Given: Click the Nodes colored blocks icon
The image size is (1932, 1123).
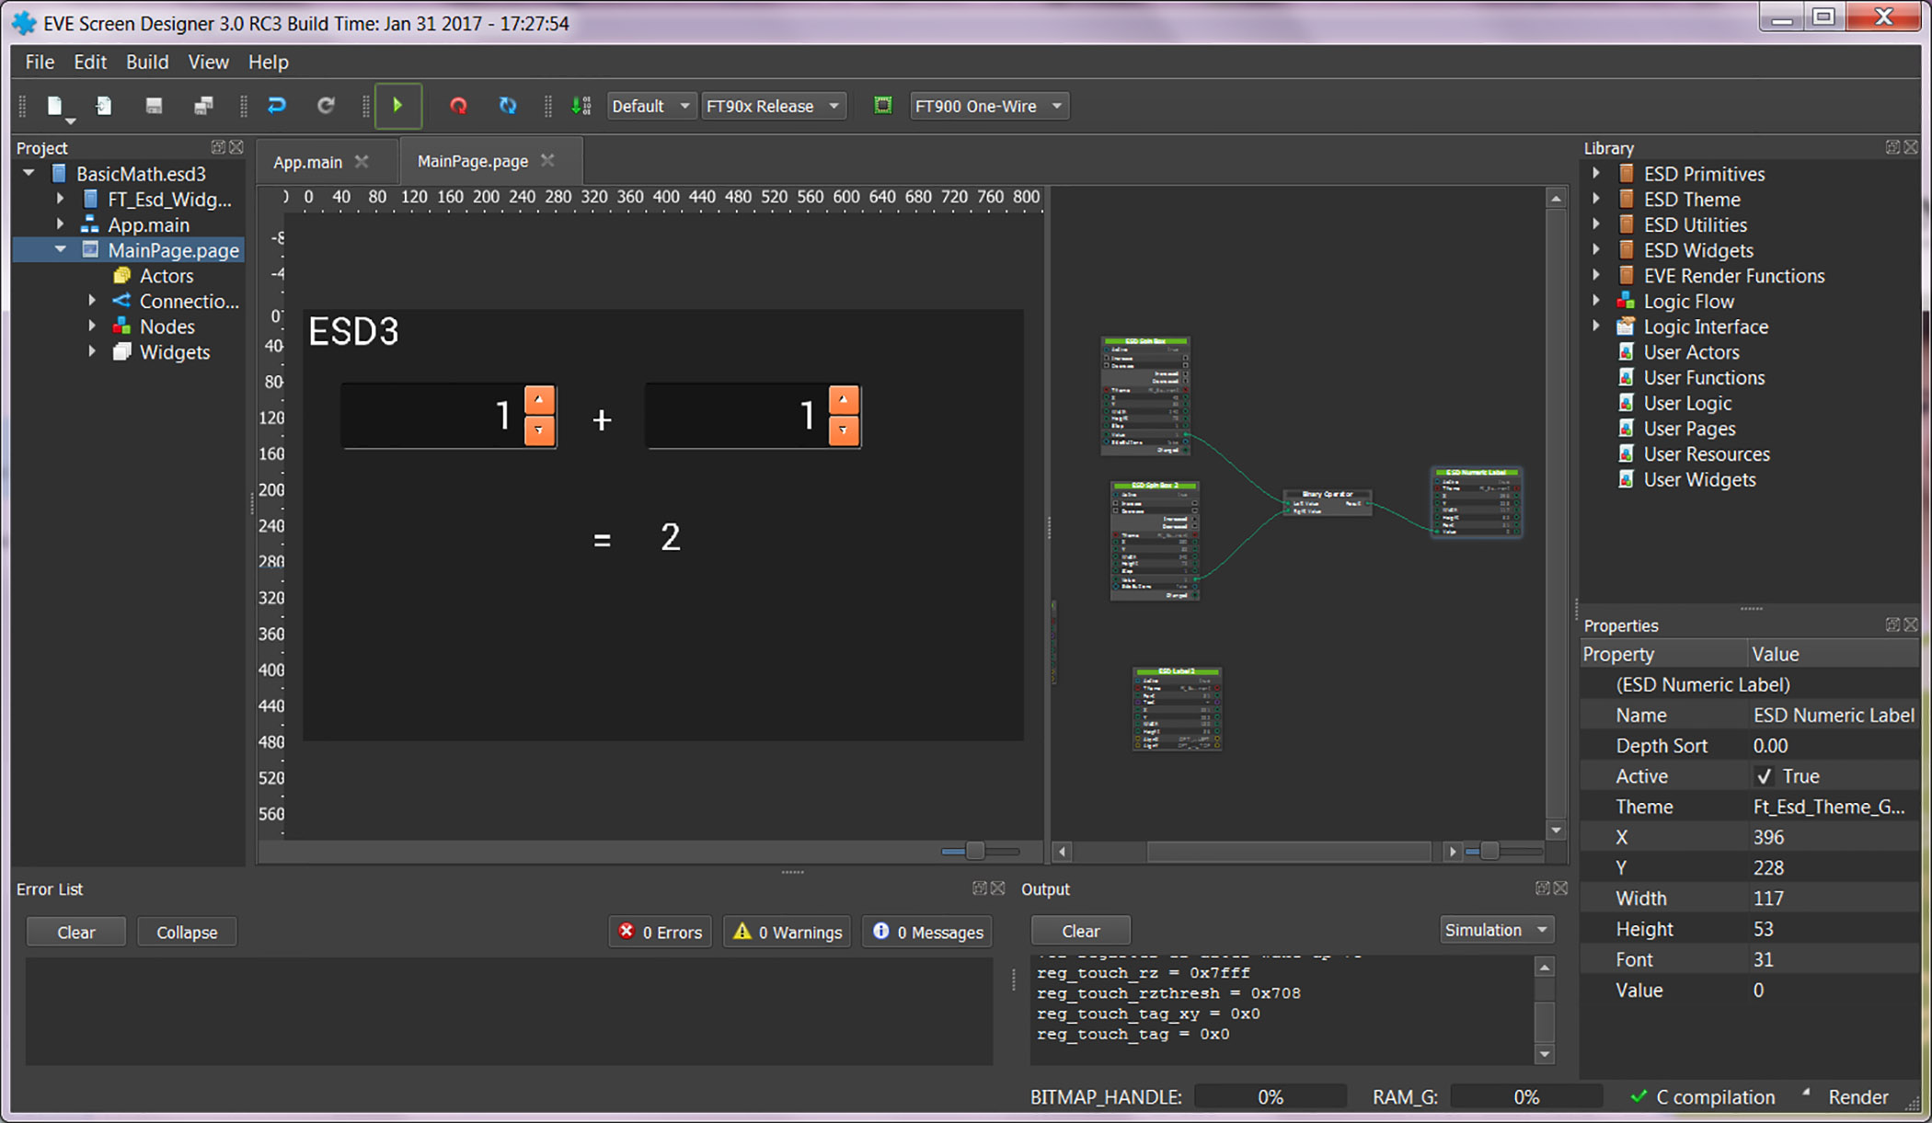Looking at the screenshot, I should (121, 326).
